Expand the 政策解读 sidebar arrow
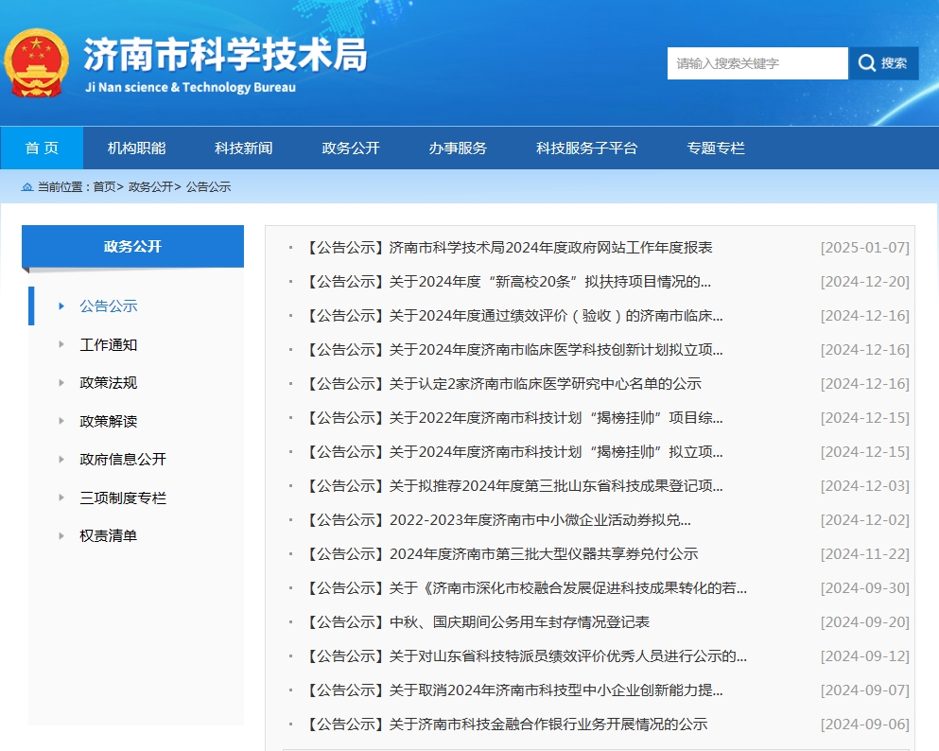Viewport: 939px width, 751px height. coord(61,421)
